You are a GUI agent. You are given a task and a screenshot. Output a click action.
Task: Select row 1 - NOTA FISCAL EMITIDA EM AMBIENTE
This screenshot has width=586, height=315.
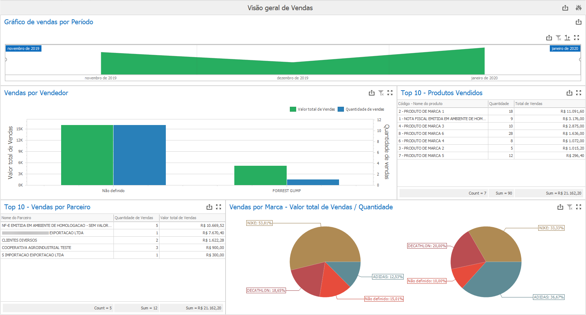pos(491,119)
